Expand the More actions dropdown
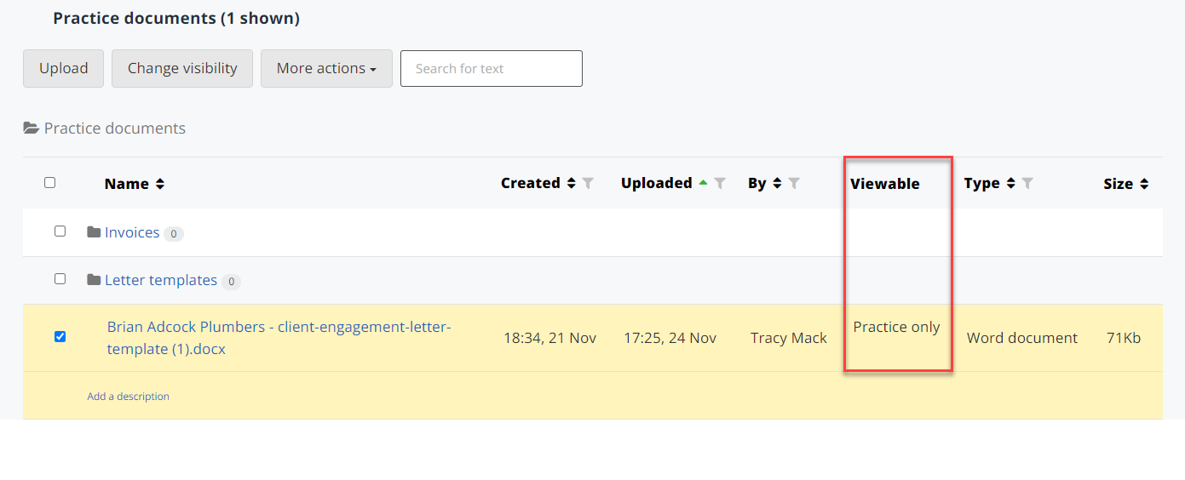 point(326,68)
